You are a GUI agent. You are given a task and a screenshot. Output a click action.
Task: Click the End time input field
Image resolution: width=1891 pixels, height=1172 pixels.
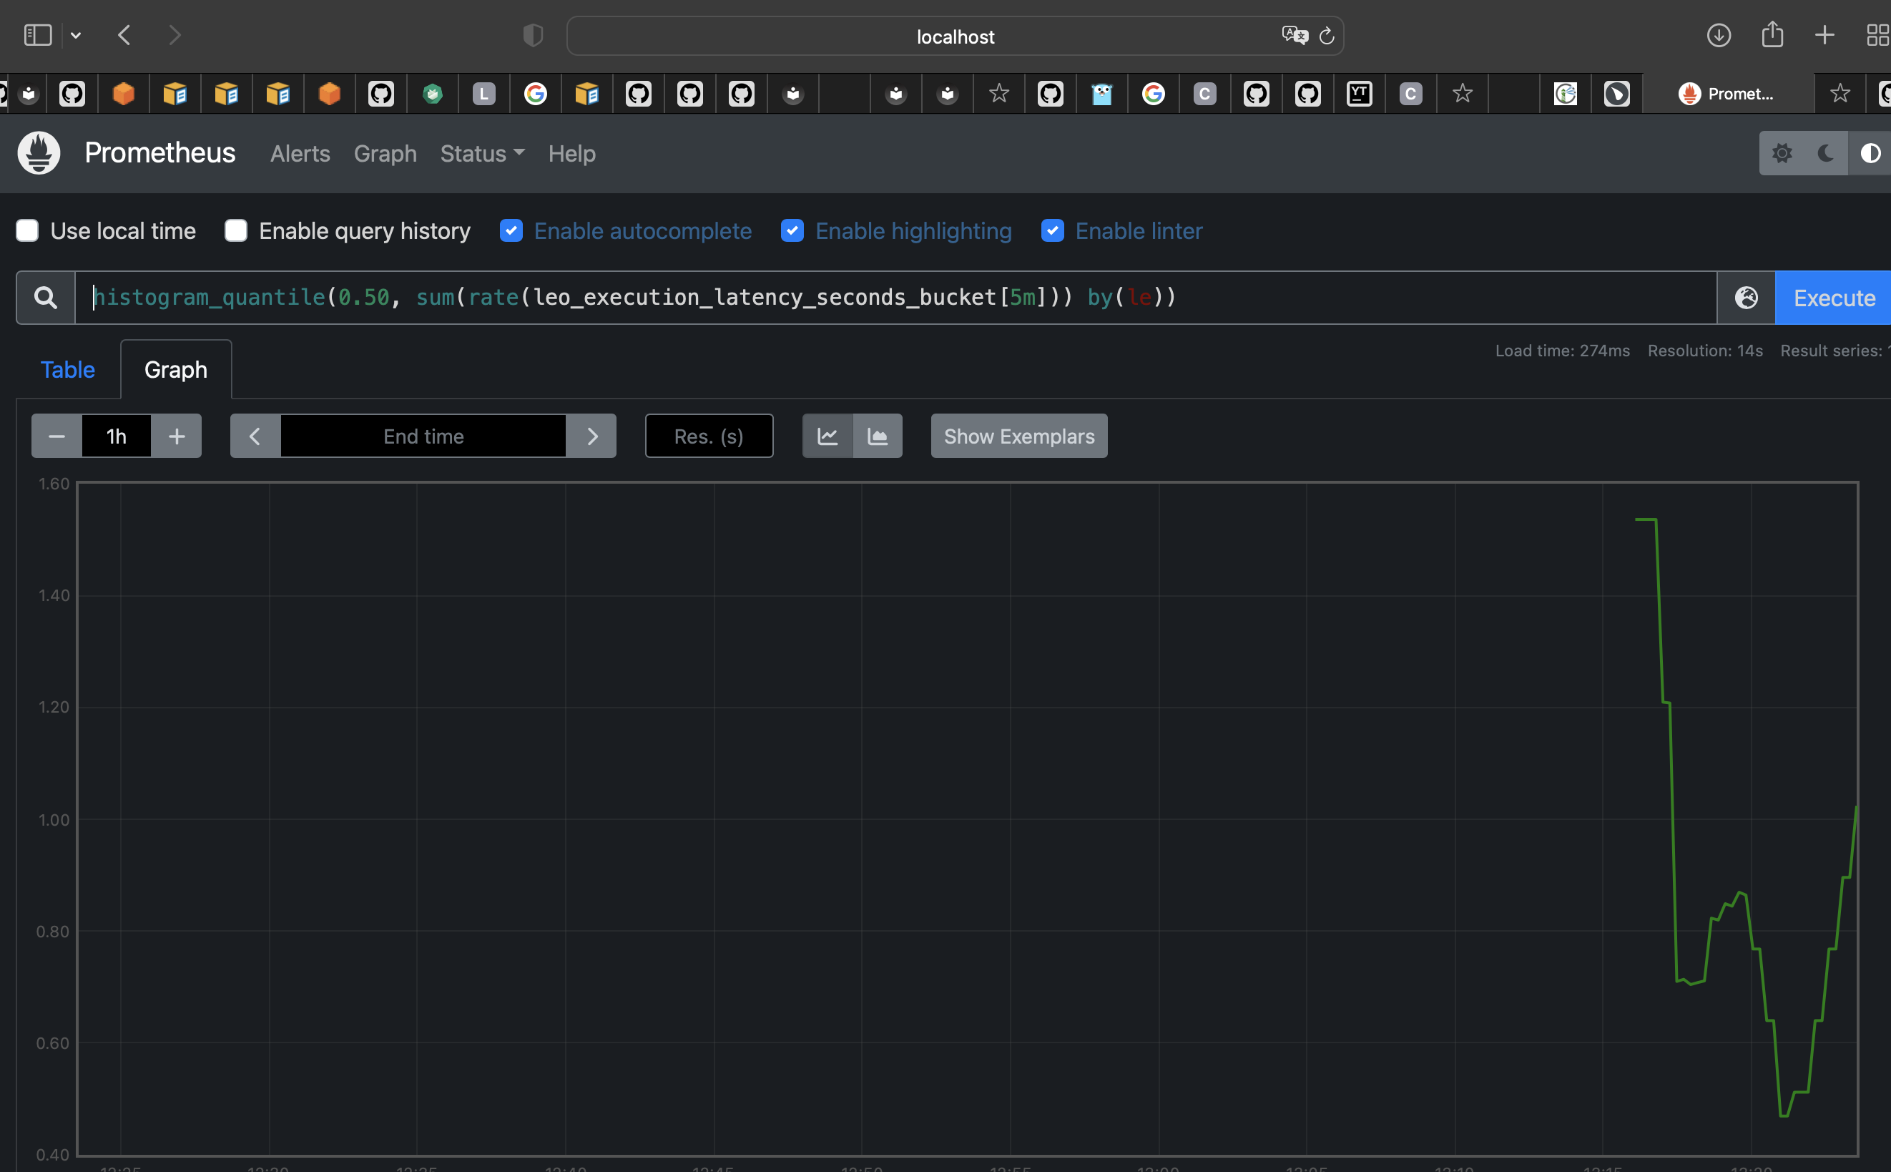click(423, 436)
